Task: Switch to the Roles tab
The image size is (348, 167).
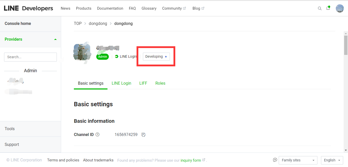Action: [160, 83]
